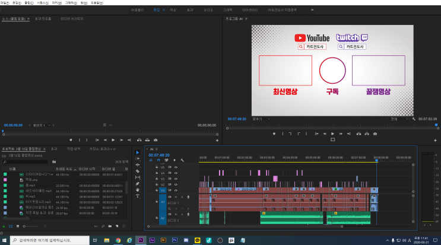
Task: Toggle V5 track output eye
Action: coord(176,167)
